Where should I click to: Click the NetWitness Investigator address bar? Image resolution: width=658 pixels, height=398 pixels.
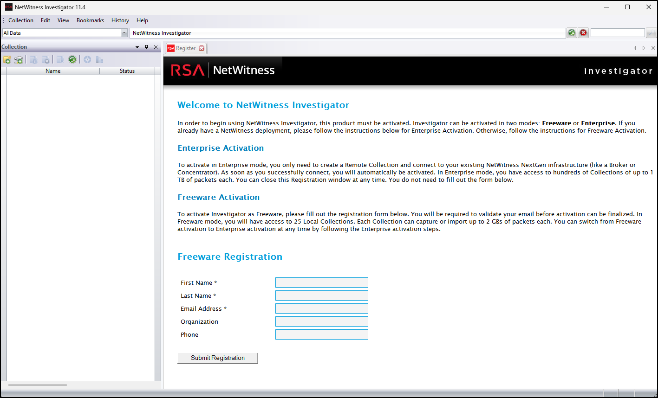click(x=347, y=33)
